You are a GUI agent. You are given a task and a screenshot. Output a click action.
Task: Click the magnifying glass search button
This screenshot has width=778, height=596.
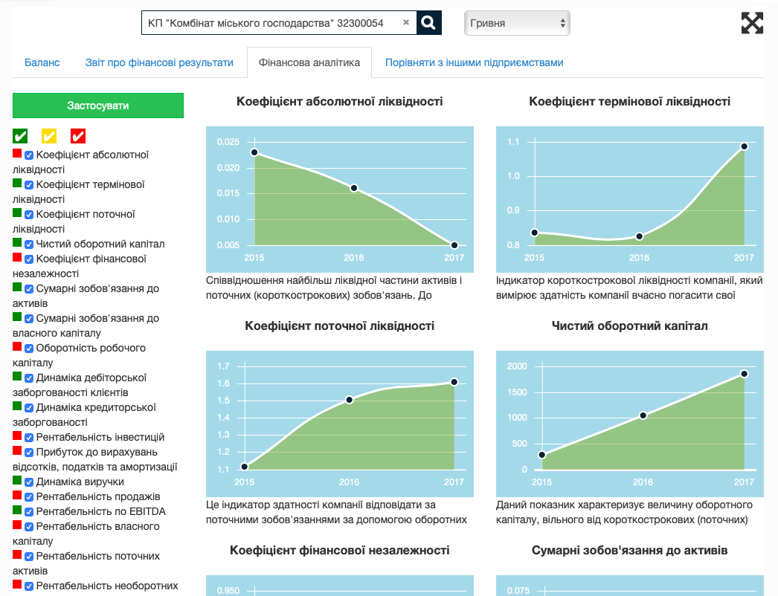(x=428, y=23)
